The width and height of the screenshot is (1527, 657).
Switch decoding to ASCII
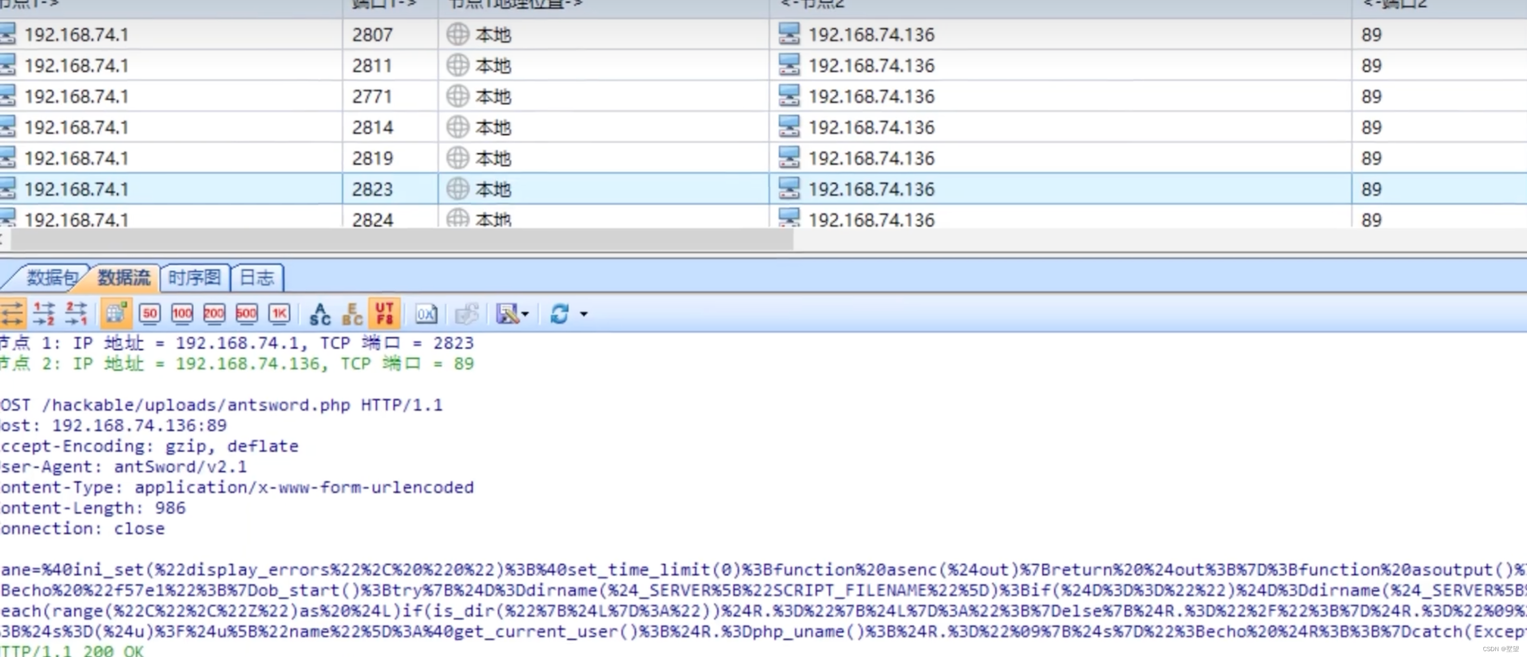point(320,313)
